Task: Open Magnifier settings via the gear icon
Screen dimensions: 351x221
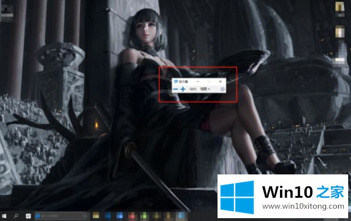Action: (222, 89)
